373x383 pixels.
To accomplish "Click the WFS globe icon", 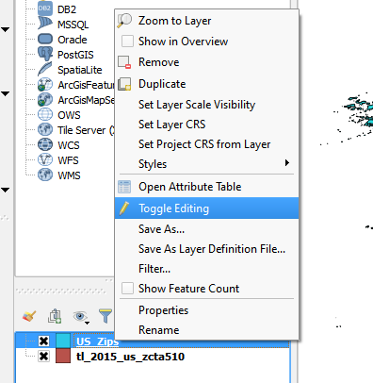I will [45, 159].
